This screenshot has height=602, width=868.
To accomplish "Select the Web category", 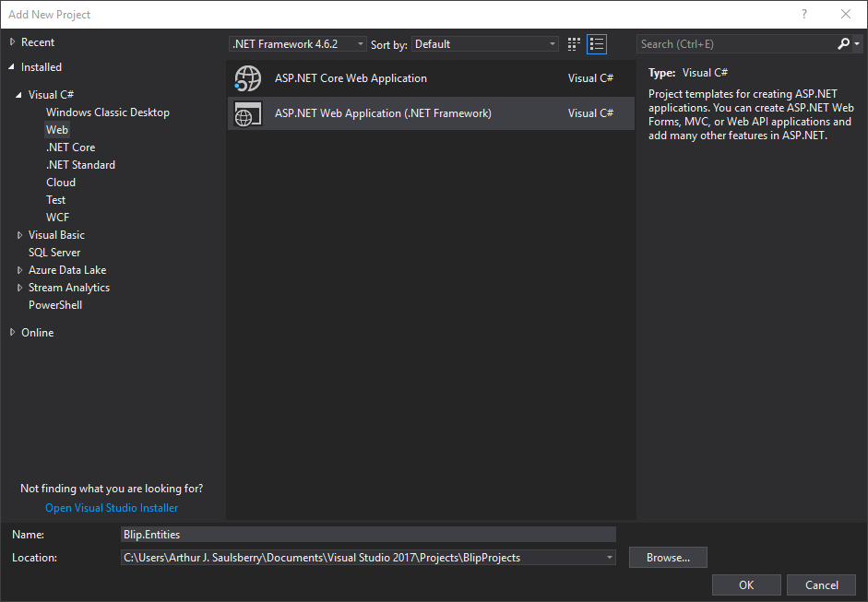I will click(57, 130).
